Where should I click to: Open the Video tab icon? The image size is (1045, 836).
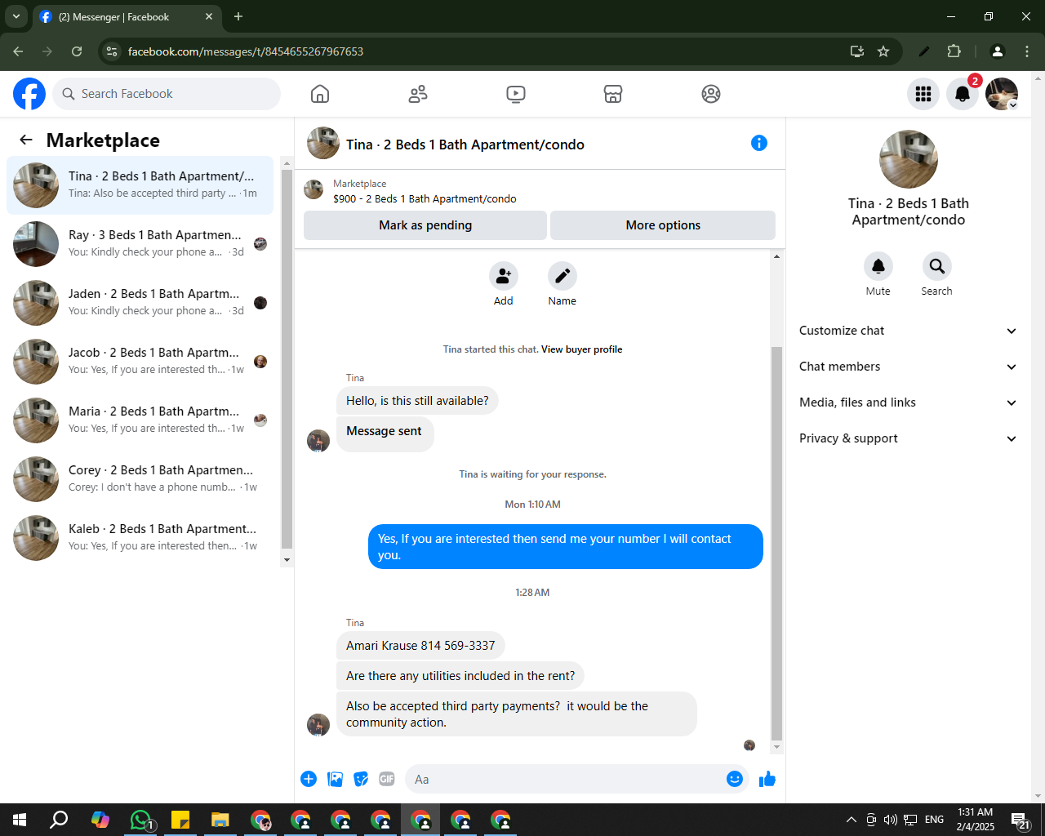[x=516, y=94]
